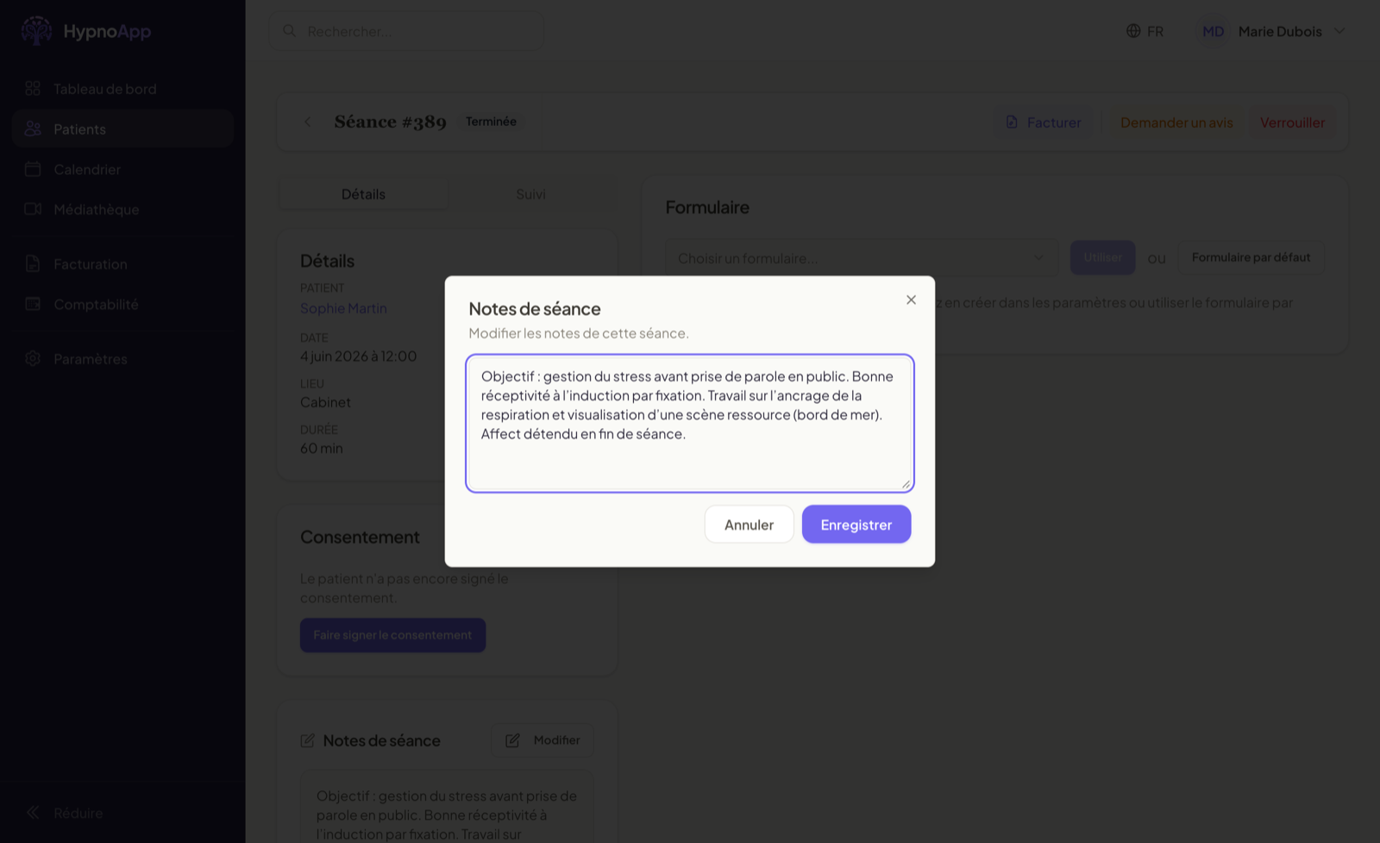
Task: Expand the Marie Dubois user menu chevron
Action: pos(1339,31)
